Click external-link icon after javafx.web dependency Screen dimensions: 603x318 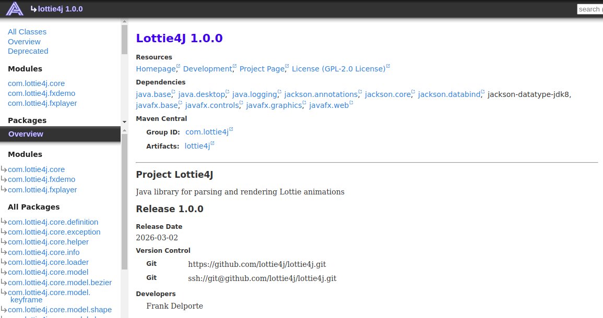pyautogui.click(x=351, y=103)
